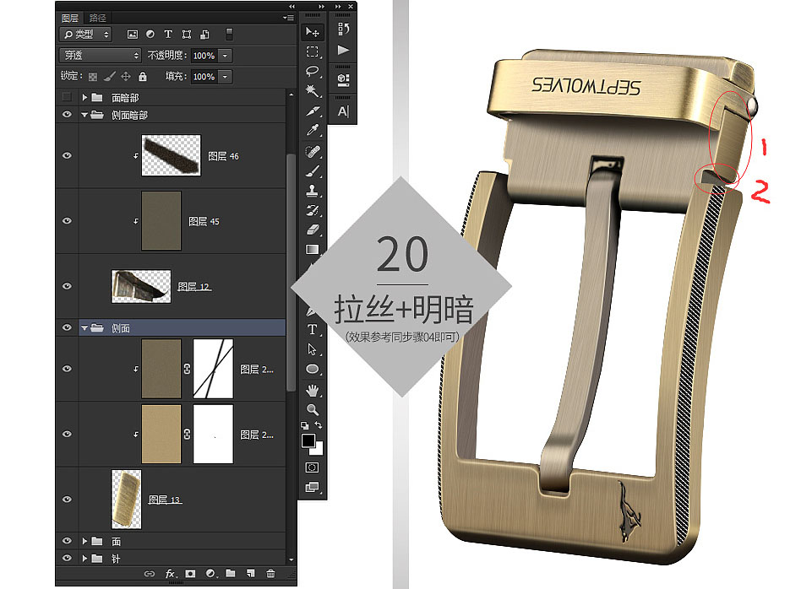Click the link layers icon
Image resolution: width=801 pixels, height=589 pixels.
(150, 574)
